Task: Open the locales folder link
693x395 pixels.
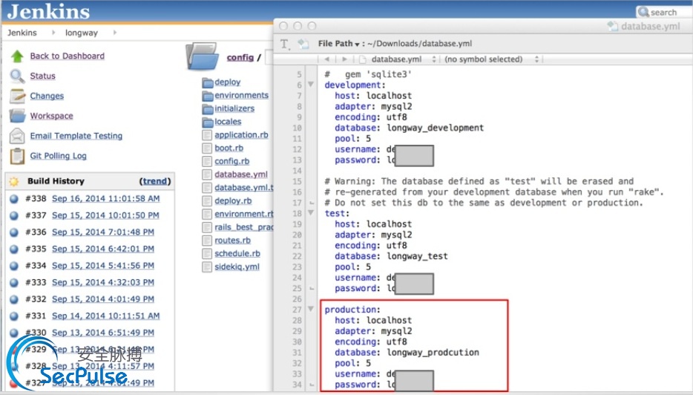Action: point(228,122)
